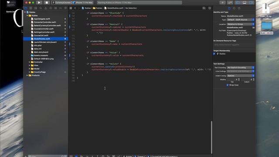Open the Find navigator magnifier icon
The height and width of the screenshot is (157, 279).
(41, 8)
